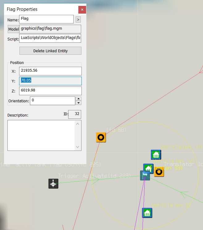The image size is (203, 230).
Task: Click the Name text field
Action: click(46, 19)
